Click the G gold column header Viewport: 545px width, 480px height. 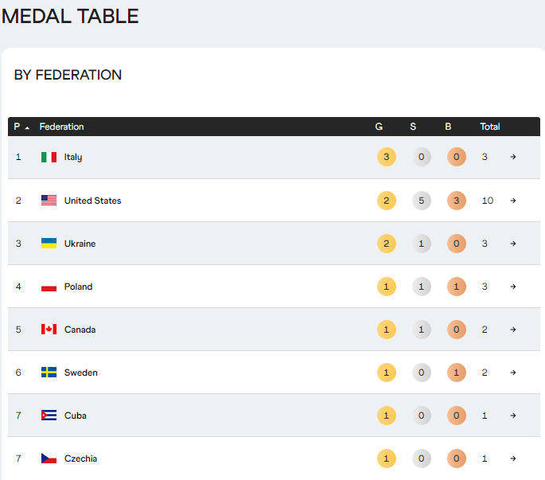[379, 127]
